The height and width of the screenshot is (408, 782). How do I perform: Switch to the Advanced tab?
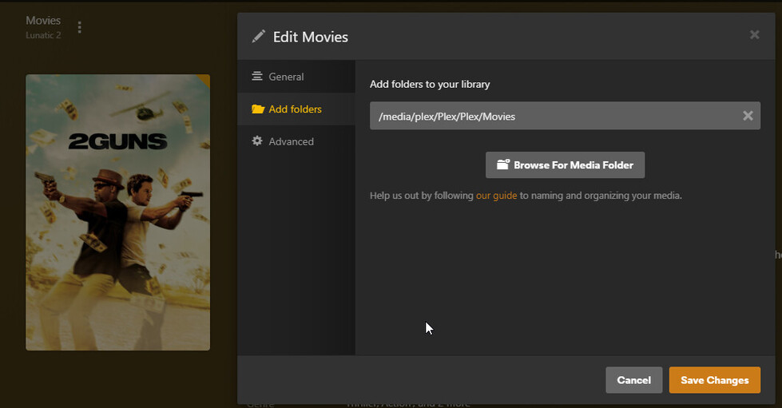[296, 141]
